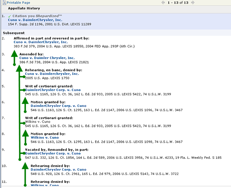Open item 8 Wilkins v. Cuno link

click(45, 138)
